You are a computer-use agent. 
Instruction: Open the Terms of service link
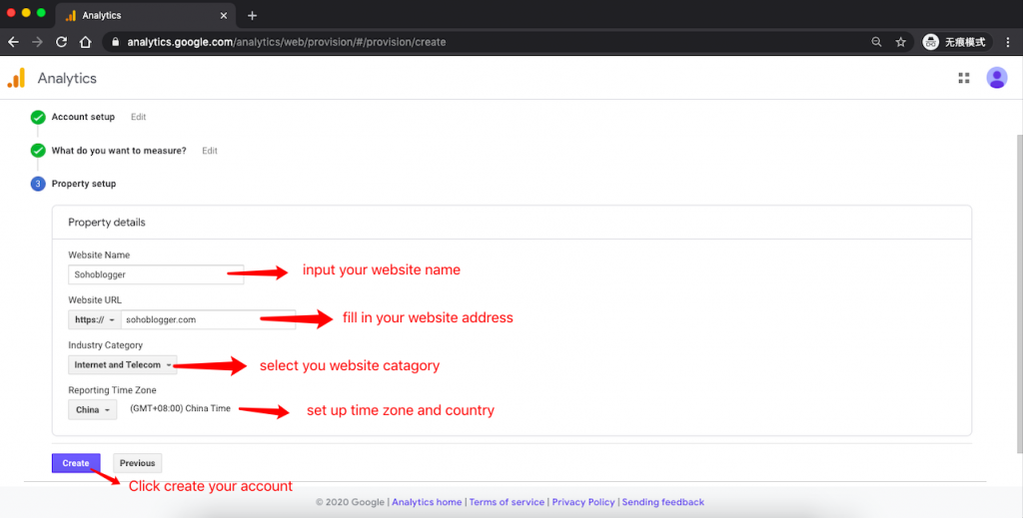tap(507, 502)
